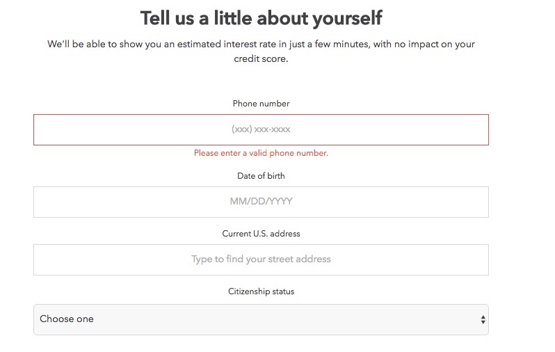Click the "Current U.S. address" label
The height and width of the screenshot is (352, 555).
point(261,234)
